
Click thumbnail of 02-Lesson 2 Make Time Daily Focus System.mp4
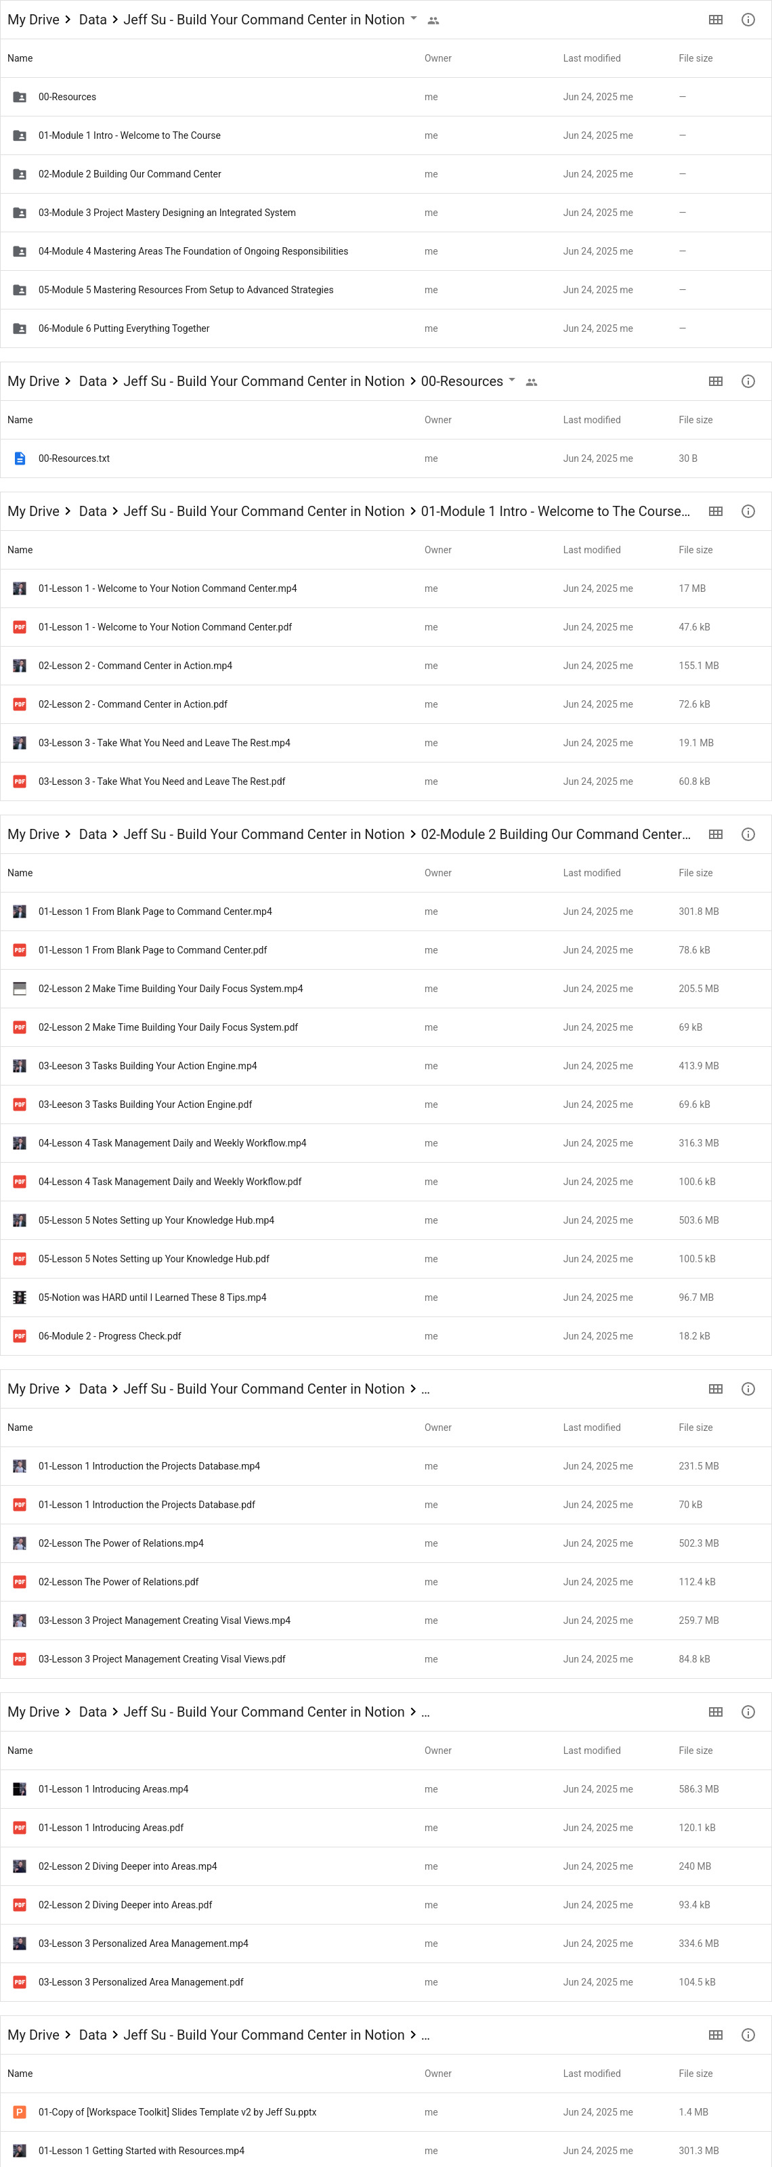tap(20, 989)
